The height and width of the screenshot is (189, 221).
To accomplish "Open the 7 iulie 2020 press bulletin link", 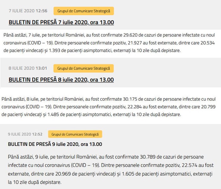I will [x=61, y=22].
